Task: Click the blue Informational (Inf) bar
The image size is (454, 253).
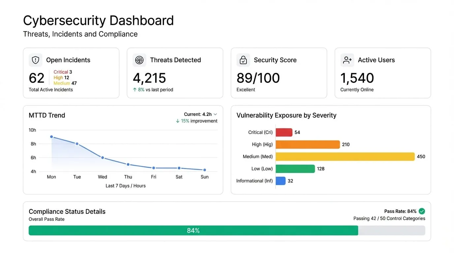Action: 280,181
